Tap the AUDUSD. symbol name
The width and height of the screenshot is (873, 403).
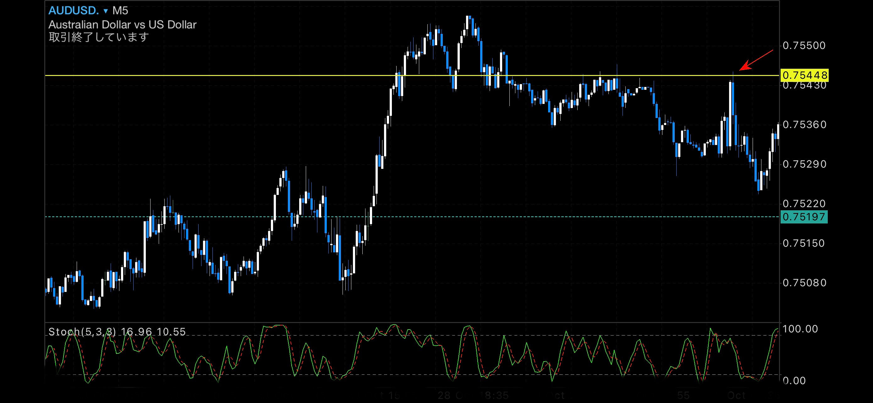(74, 11)
